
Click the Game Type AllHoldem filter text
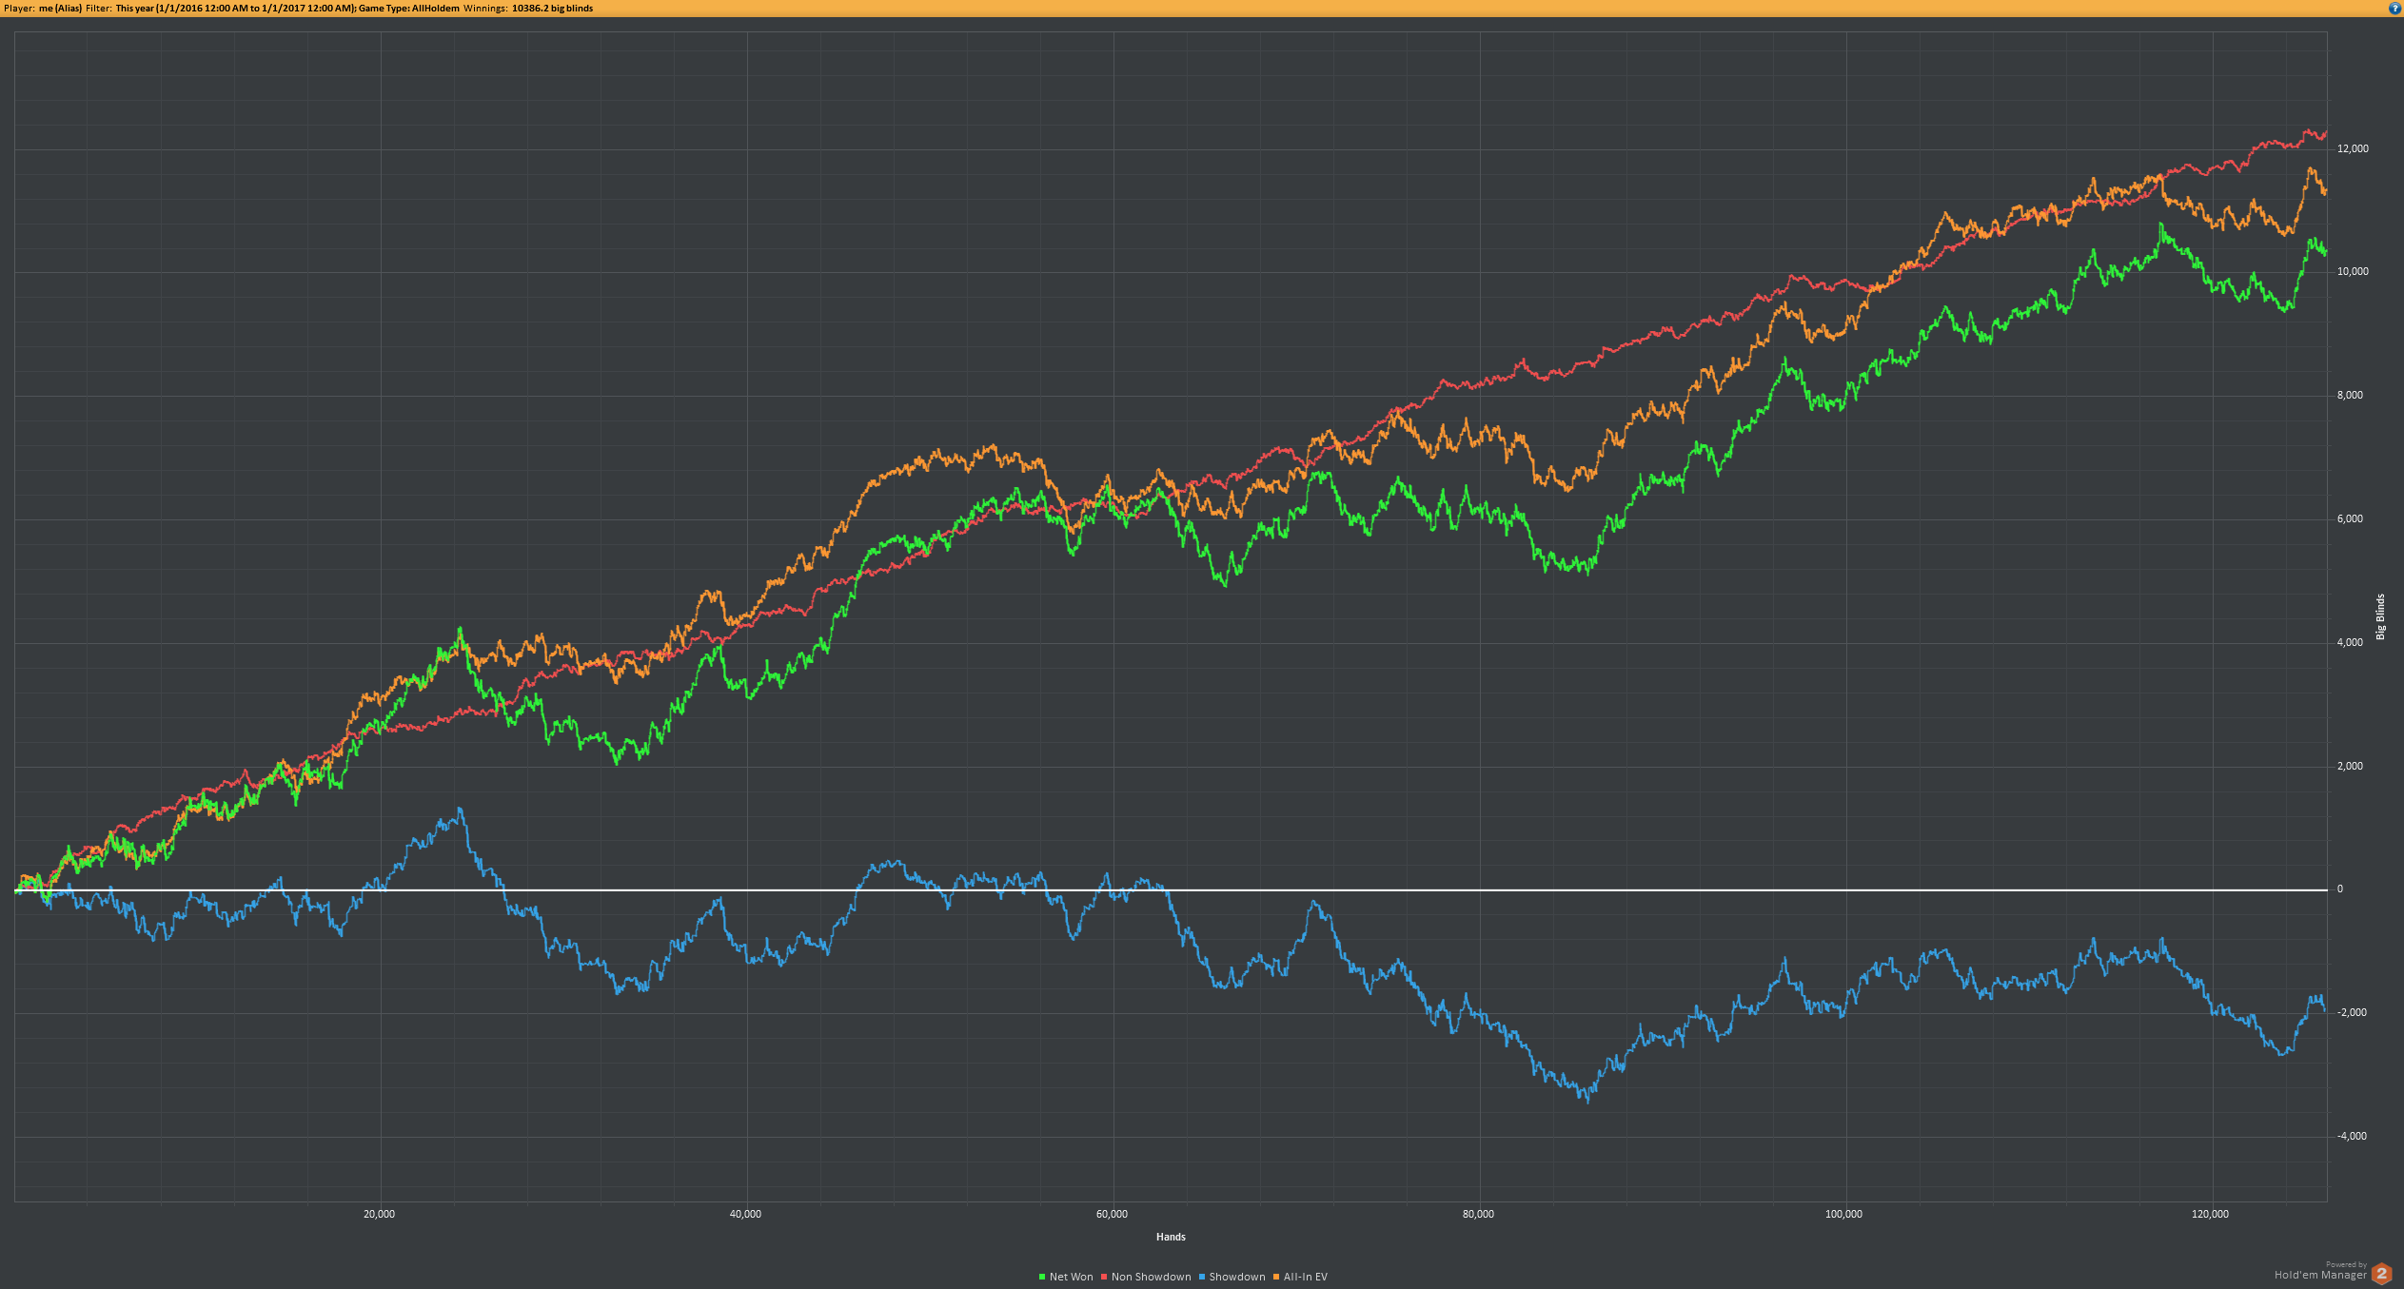[x=409, y=9]
